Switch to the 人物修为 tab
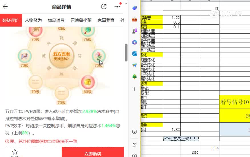The width and height of the screenshot is (250, 157). click(x=33, y=20)
